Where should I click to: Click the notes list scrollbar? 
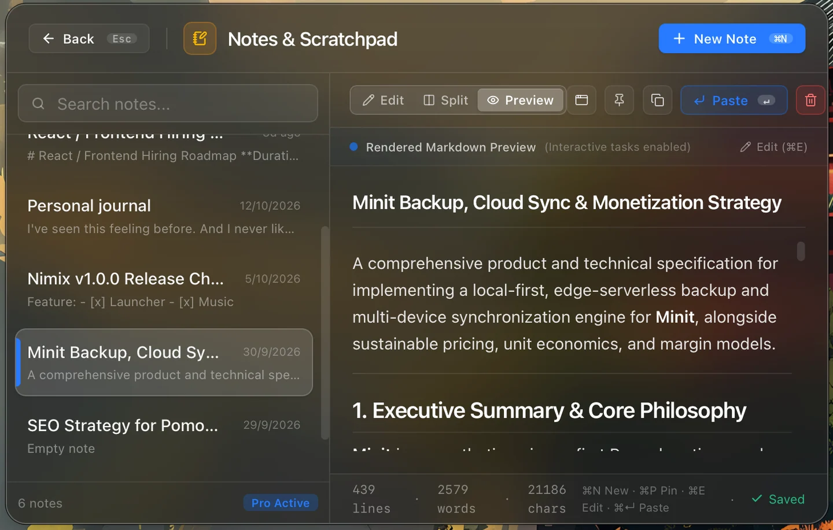325,332
